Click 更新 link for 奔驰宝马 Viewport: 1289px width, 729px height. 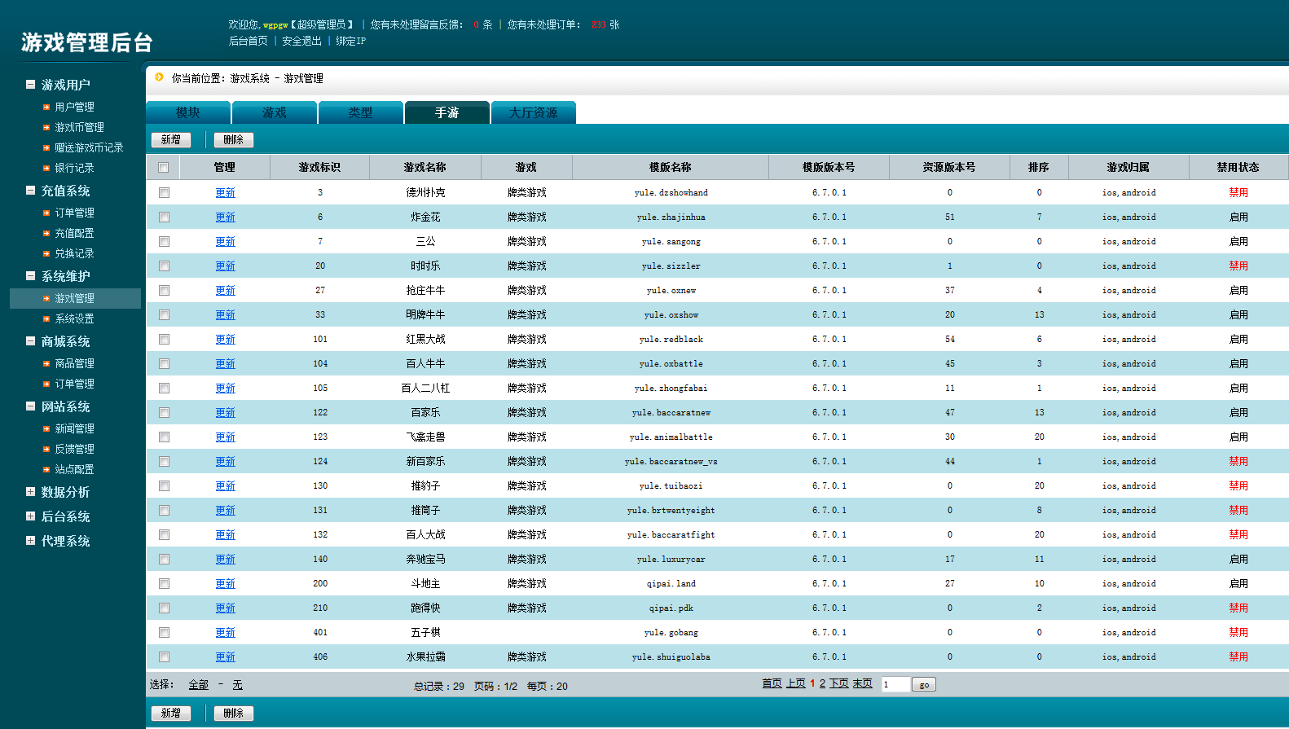tap(226, 560)
